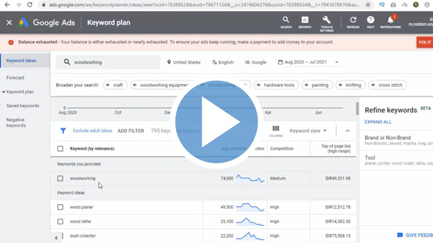Open Tools & Settings wrench

pos(326,23)
